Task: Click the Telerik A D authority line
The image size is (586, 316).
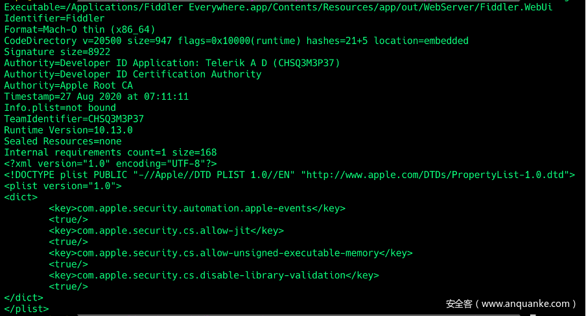Action: 172,63
